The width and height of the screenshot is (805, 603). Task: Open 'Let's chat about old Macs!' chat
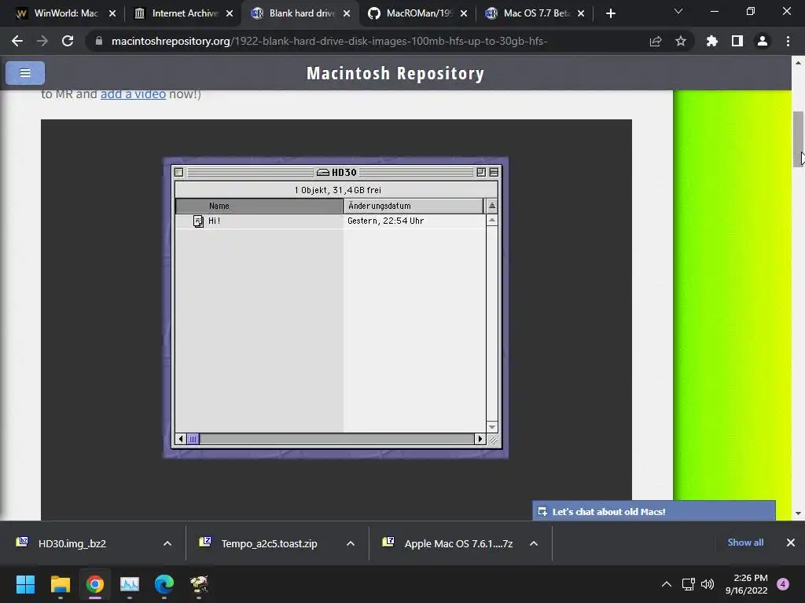(653, 511)
